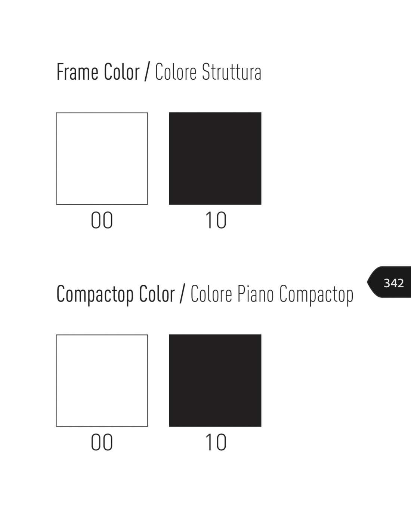Click the word "Colore" before "Struttura"
This screenshot has width=411, height=532.
point(176,72)
